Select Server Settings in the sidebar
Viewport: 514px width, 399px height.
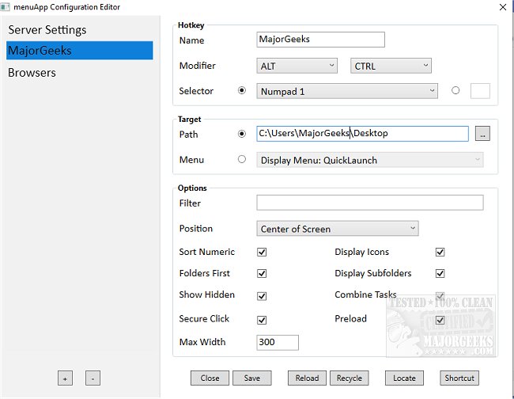(47, 30)
